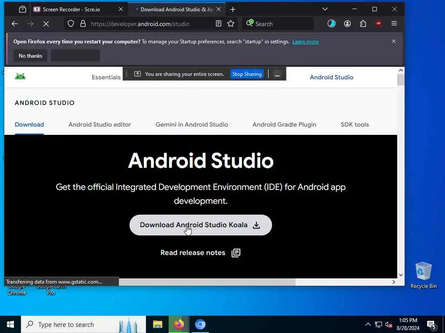Screen dimensions: 445x333
Task: Click network icon in system tray
Action: tap(379, 324)
